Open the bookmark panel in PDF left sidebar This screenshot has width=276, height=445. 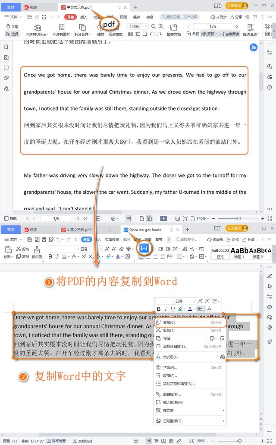click(6, 47)
